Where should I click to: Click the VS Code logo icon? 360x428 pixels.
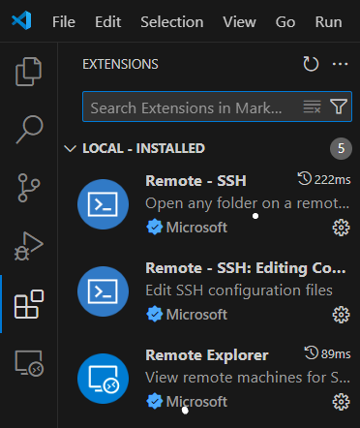[x=21, y=20]
